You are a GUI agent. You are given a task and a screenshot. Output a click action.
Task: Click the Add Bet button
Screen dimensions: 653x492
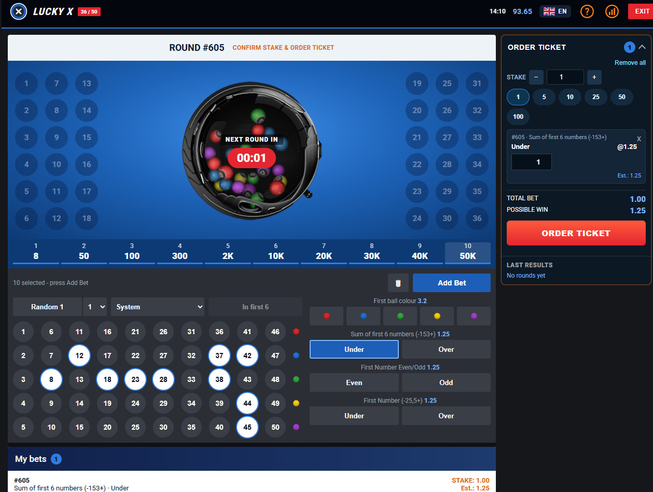click(x=452, y=283)
